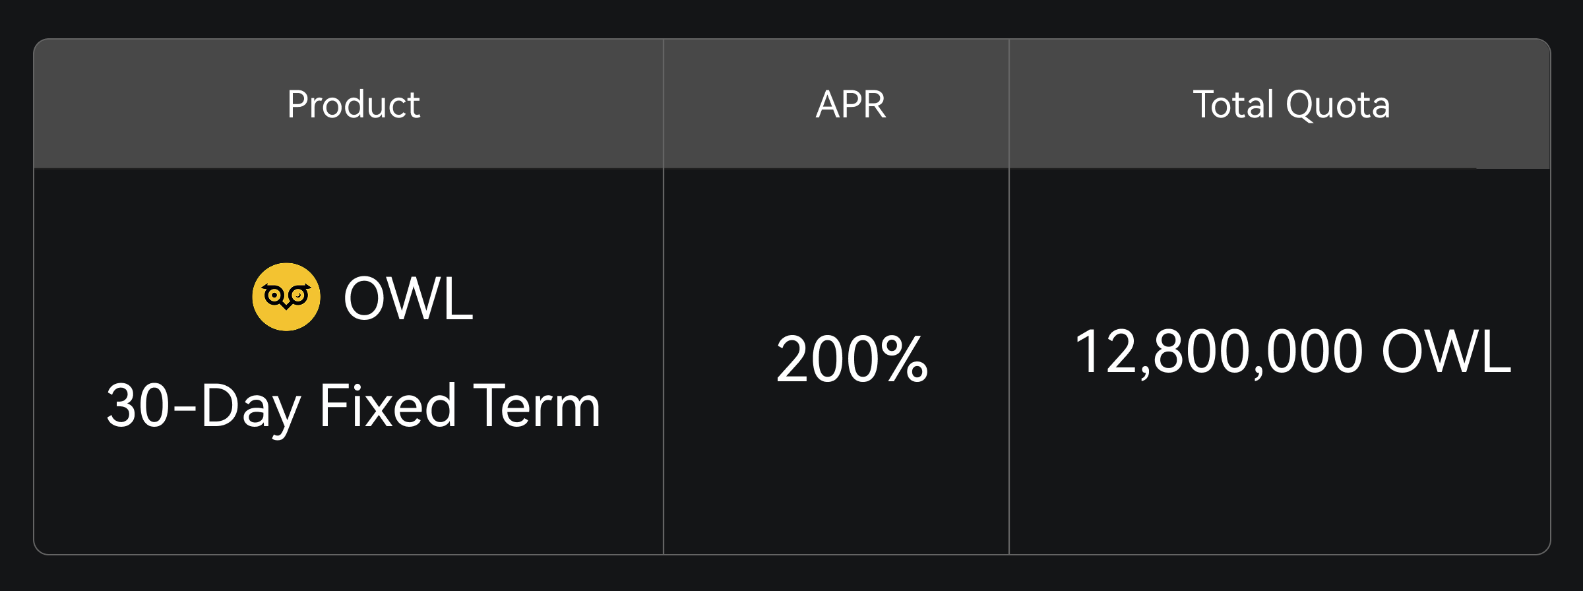Screen dimensions: 1583x591
Task: Click the OWL unit after 12,800,000
Action: (1446, 352)
